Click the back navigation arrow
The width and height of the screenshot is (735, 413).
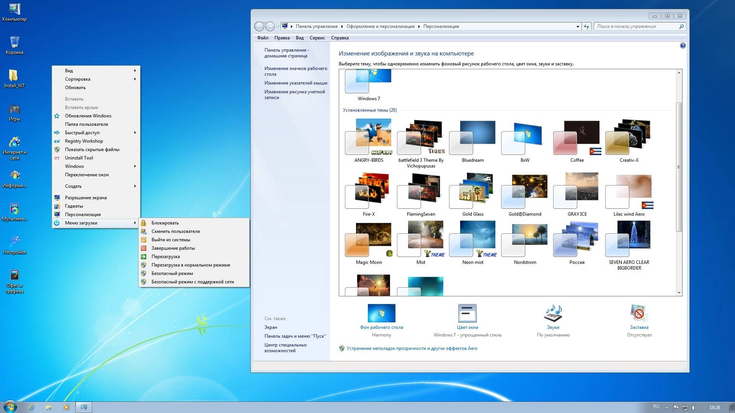(x=259, y=26)
